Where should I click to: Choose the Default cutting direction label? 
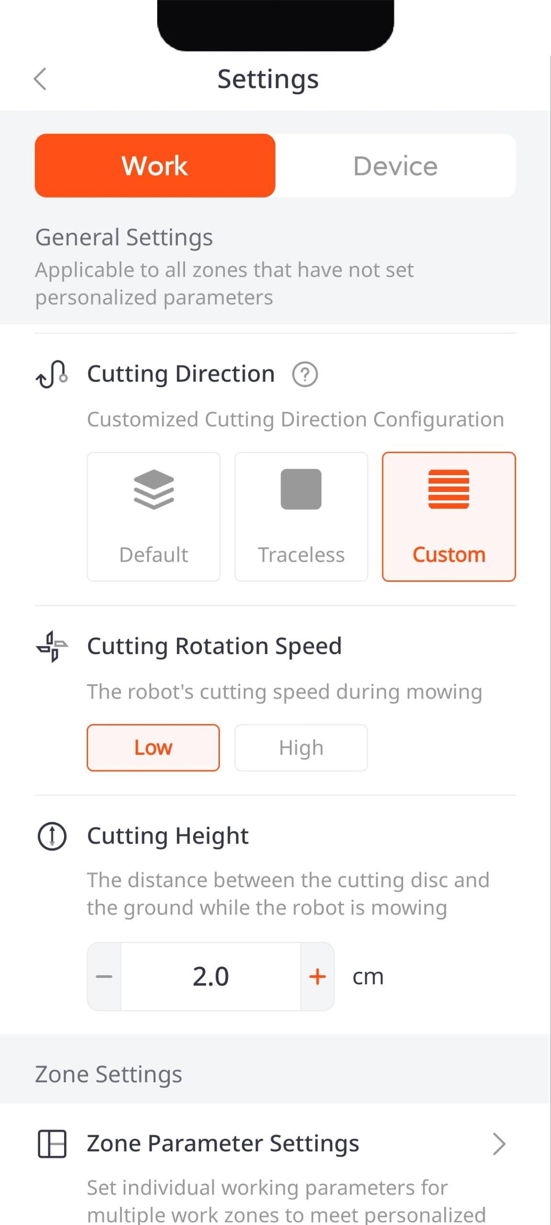point(154,555)
